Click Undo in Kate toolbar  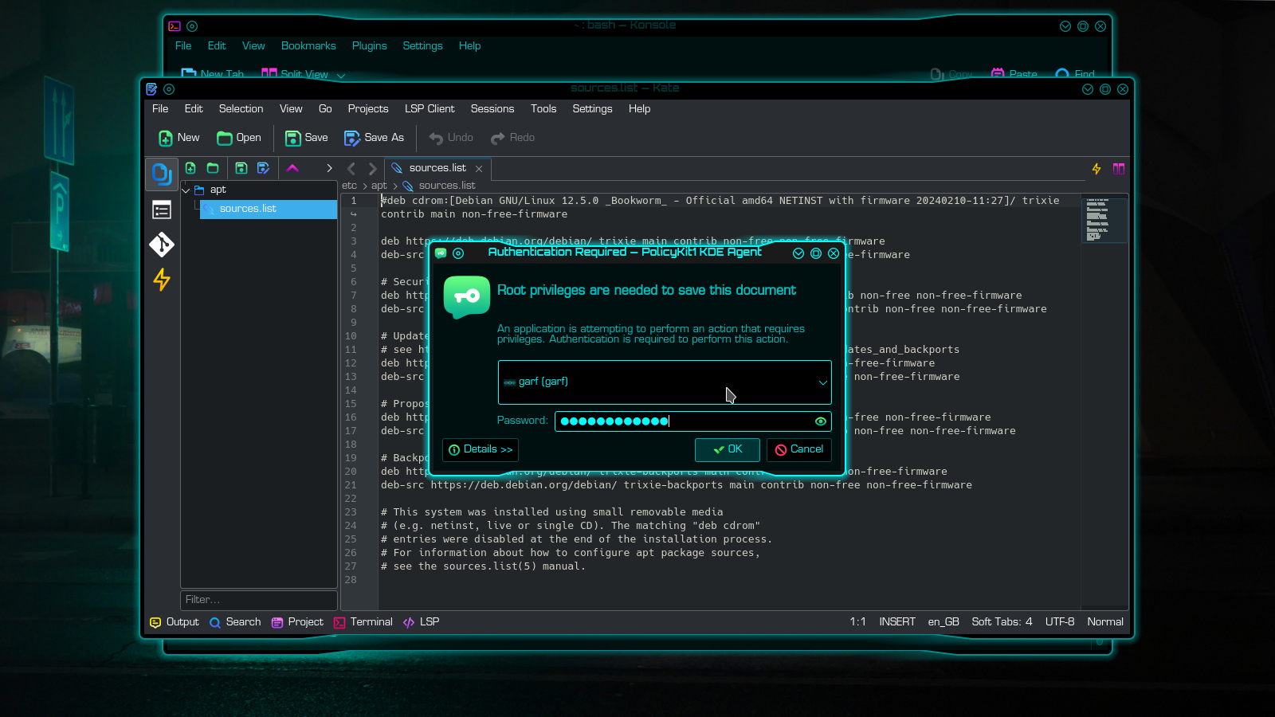(x=451, y=138)
